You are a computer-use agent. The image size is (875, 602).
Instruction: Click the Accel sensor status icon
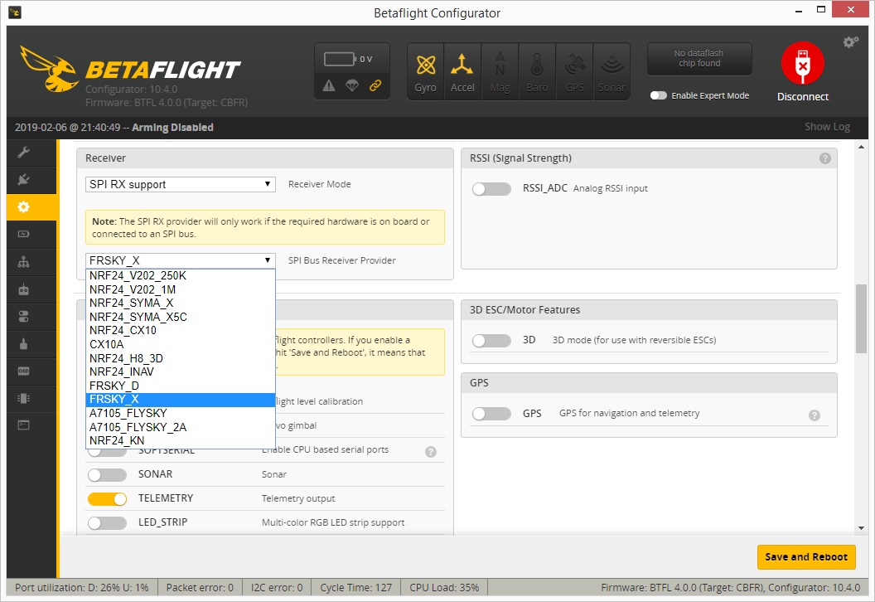click(x=462, y=73)
